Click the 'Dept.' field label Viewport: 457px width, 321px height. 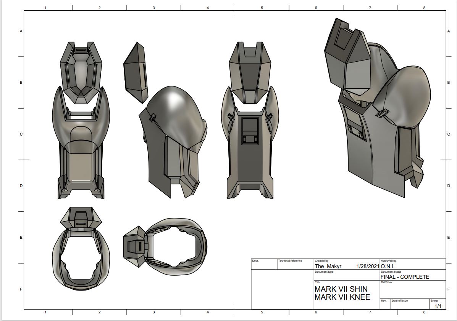(x=255, y=261)
